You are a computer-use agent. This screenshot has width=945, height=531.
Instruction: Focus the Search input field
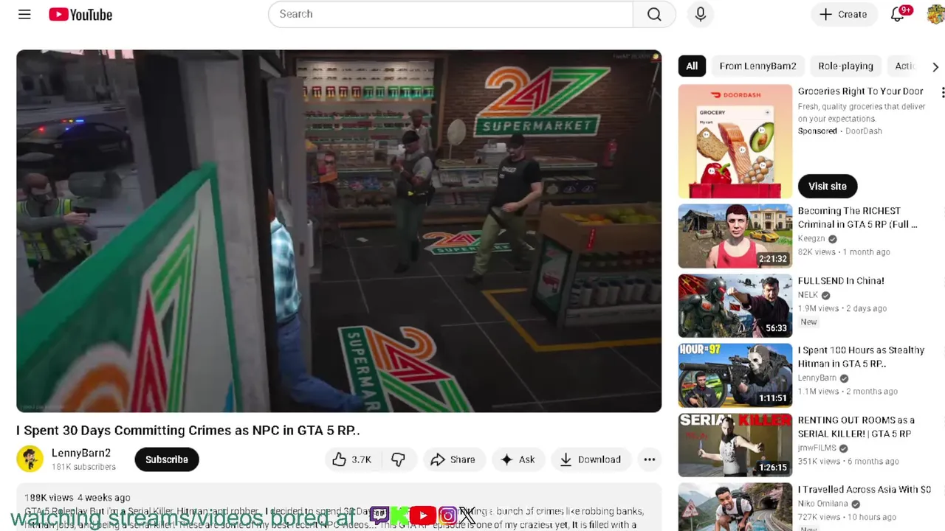(450, 14)
